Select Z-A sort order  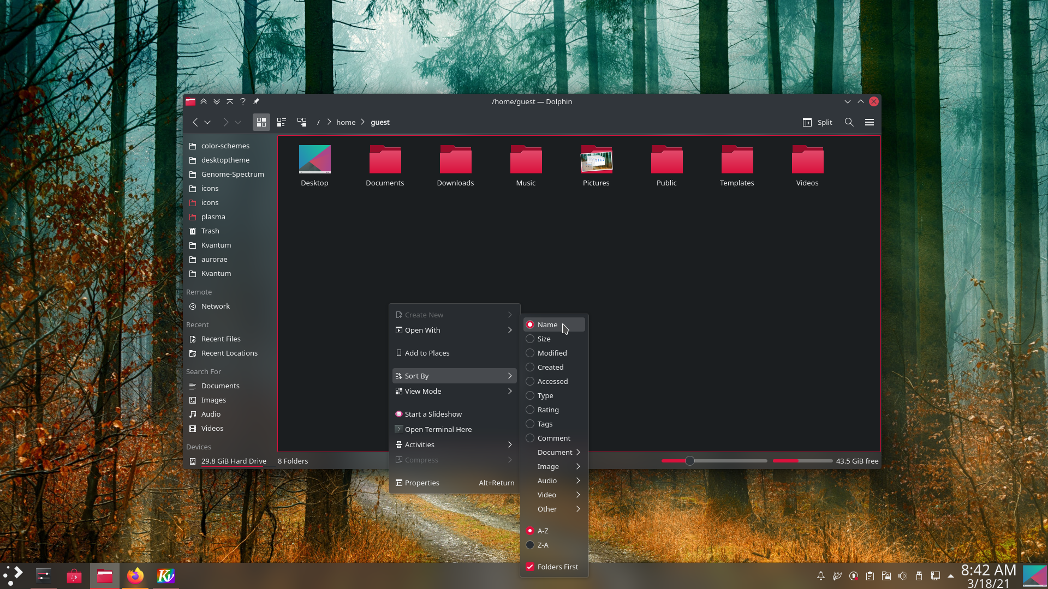coord(554,545)
